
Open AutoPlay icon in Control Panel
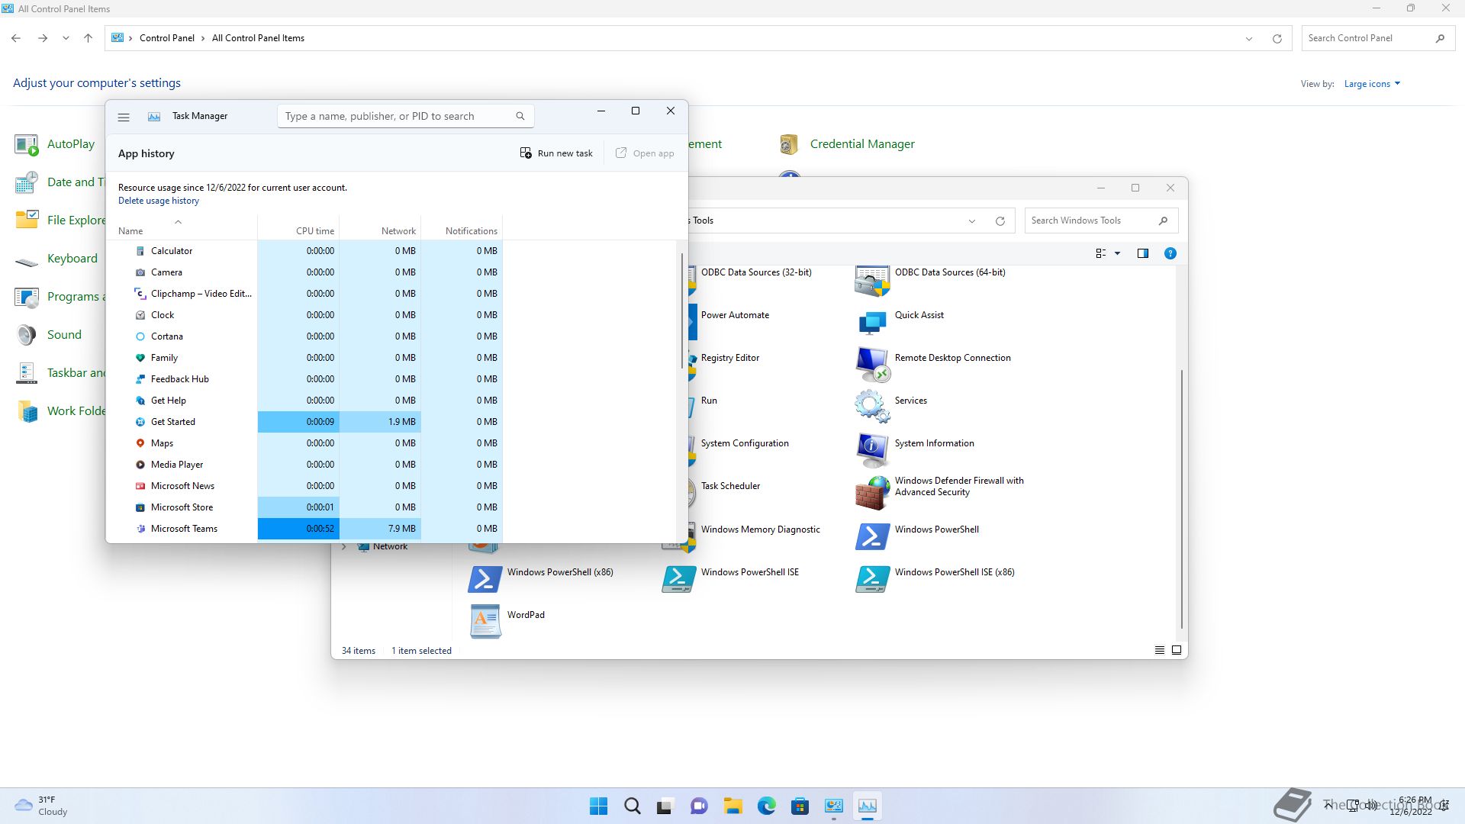click(x=27, y=144)
